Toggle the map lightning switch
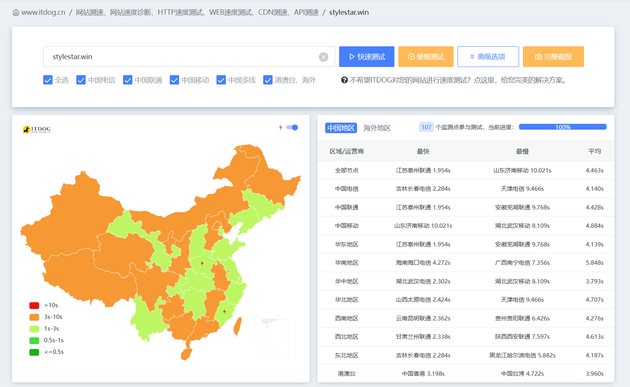 tap(292, 127)
